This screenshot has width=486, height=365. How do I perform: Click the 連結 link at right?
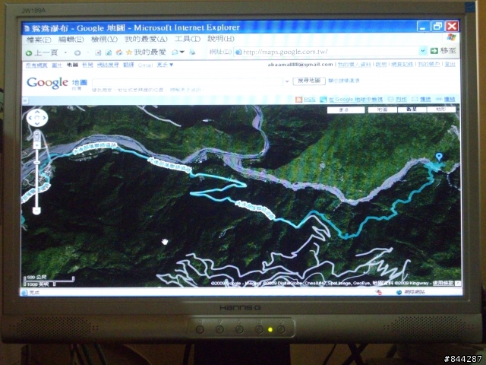[x=450, y=100]
